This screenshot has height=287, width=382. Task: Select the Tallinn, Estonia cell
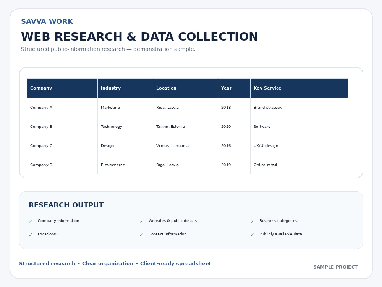(x=185, y=126)
